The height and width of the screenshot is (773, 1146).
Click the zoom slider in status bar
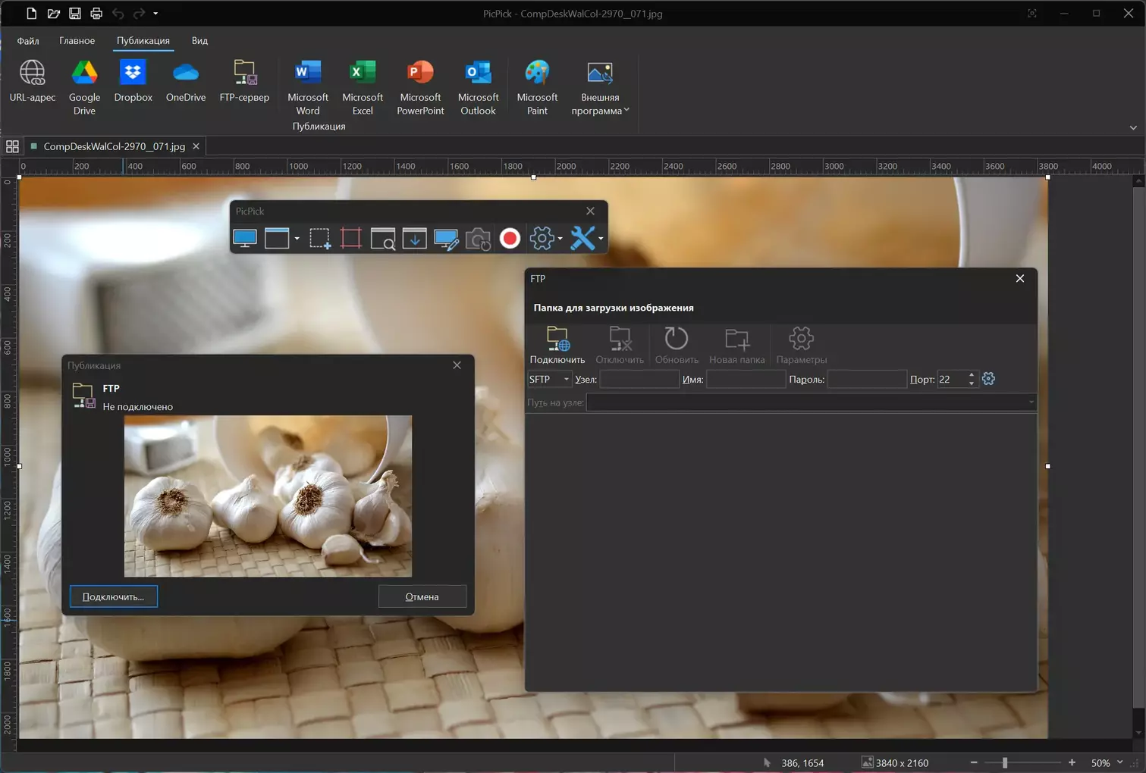pos(1005,763)
